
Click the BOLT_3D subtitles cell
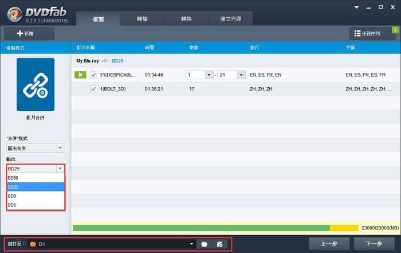coord(368,89)
